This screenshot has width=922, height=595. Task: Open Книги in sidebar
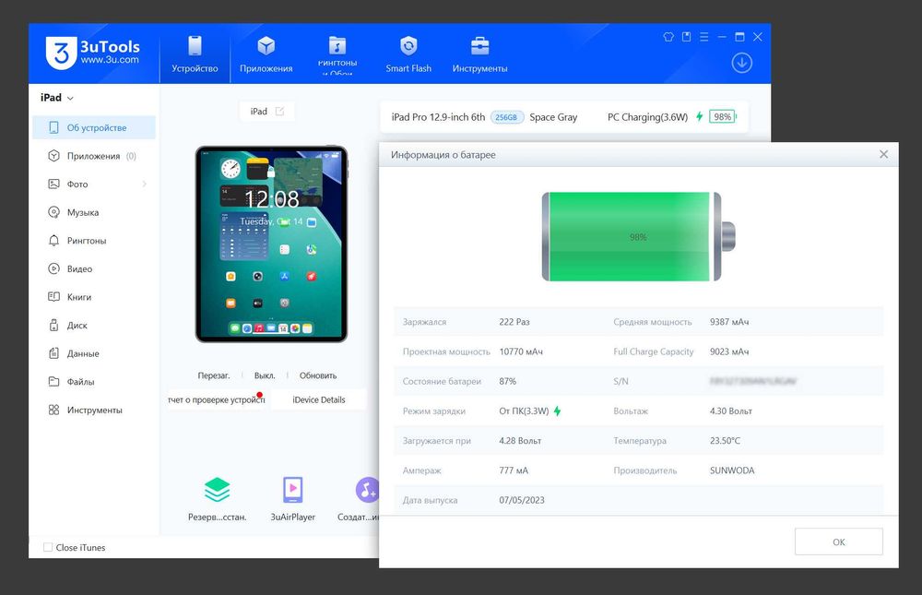94,297
